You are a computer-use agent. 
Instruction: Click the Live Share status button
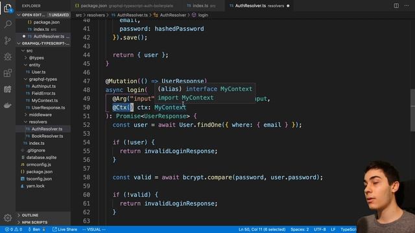[65, 229]
